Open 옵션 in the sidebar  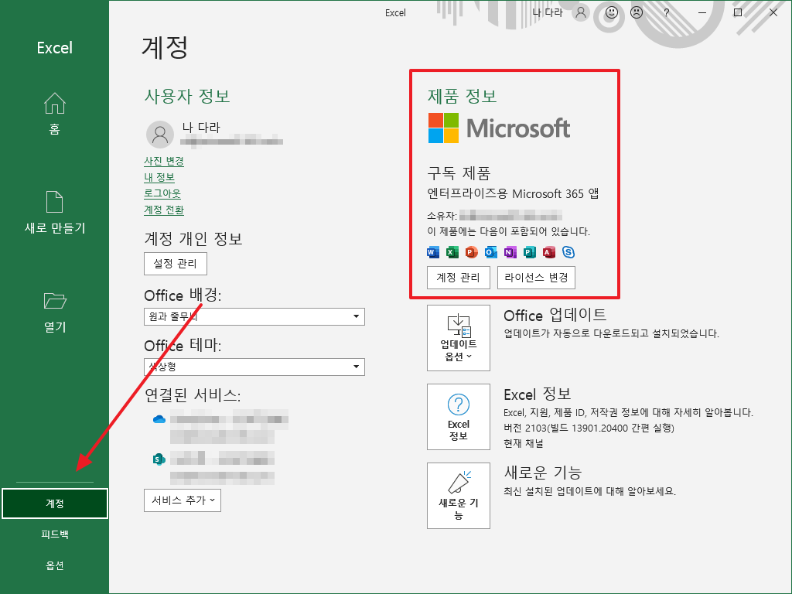pyautogui.click(x=55, y=565)
